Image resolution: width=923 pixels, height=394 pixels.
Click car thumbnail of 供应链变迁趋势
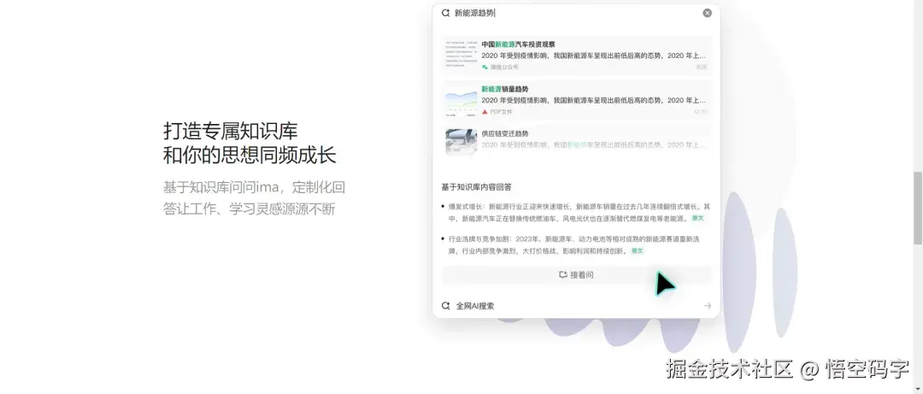461,143
